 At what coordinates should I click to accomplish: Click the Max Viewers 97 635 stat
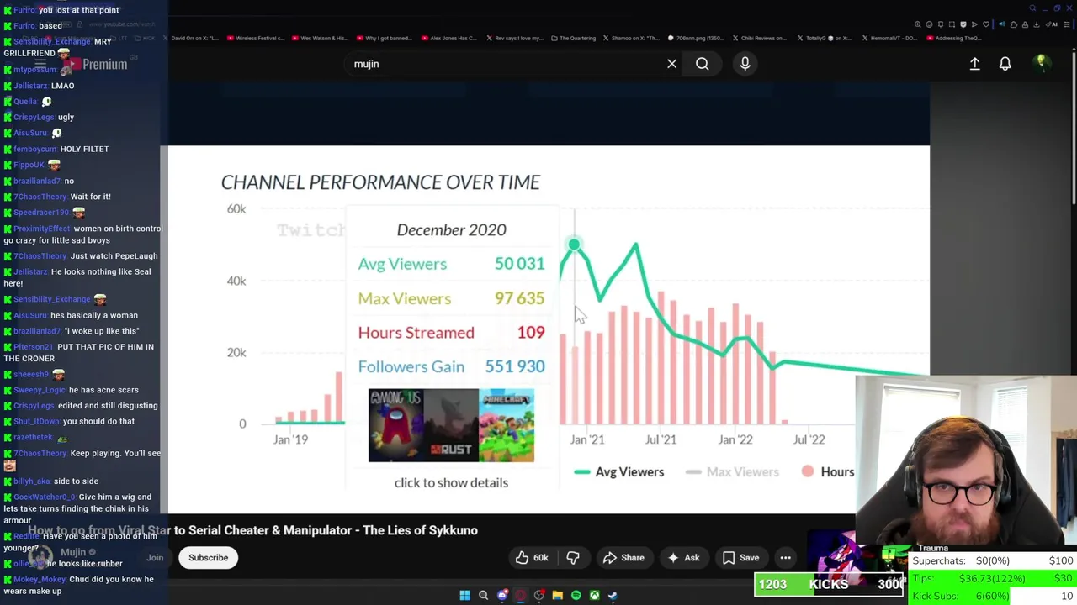point(451,298)
